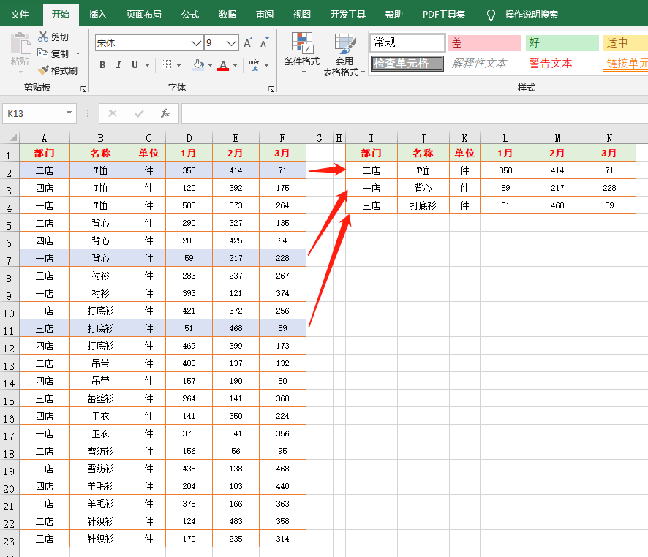Screen dimensions: 648x557
Task: Select column K header
Action: pos(464,138)
